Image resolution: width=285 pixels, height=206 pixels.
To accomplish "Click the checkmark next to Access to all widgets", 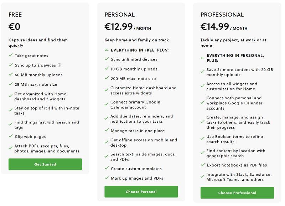I will tap(202, 85).
